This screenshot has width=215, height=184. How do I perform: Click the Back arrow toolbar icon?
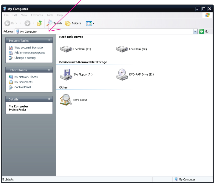point(7,23)
